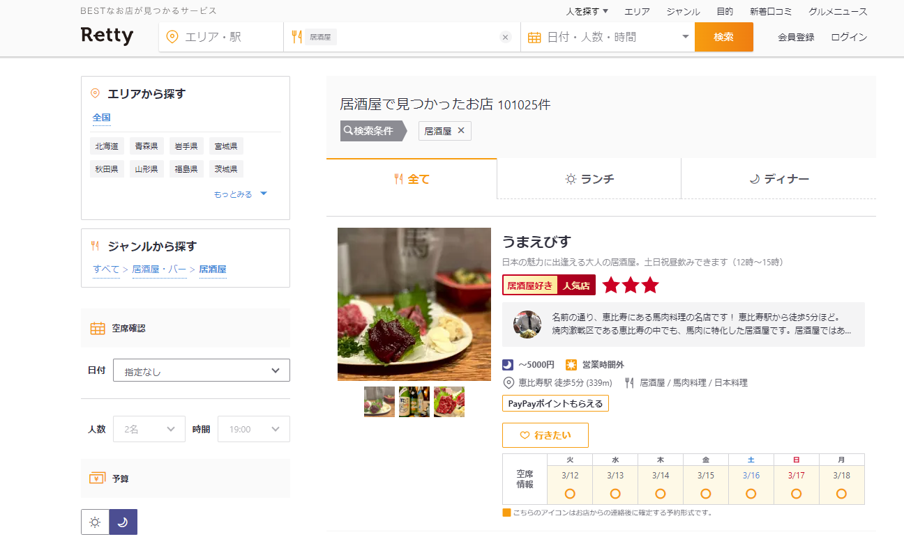The image size is (904, 539).
Task: Select the 3/12 Tuesday availability circle
Action: [x=570, y=494]
